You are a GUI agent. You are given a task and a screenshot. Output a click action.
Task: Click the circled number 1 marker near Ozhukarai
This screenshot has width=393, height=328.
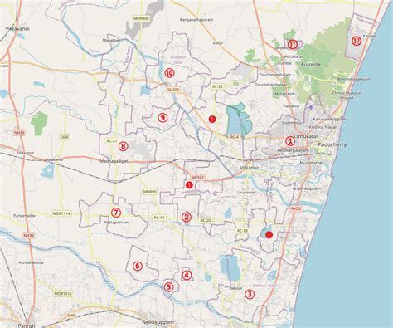tap(290, 141)
